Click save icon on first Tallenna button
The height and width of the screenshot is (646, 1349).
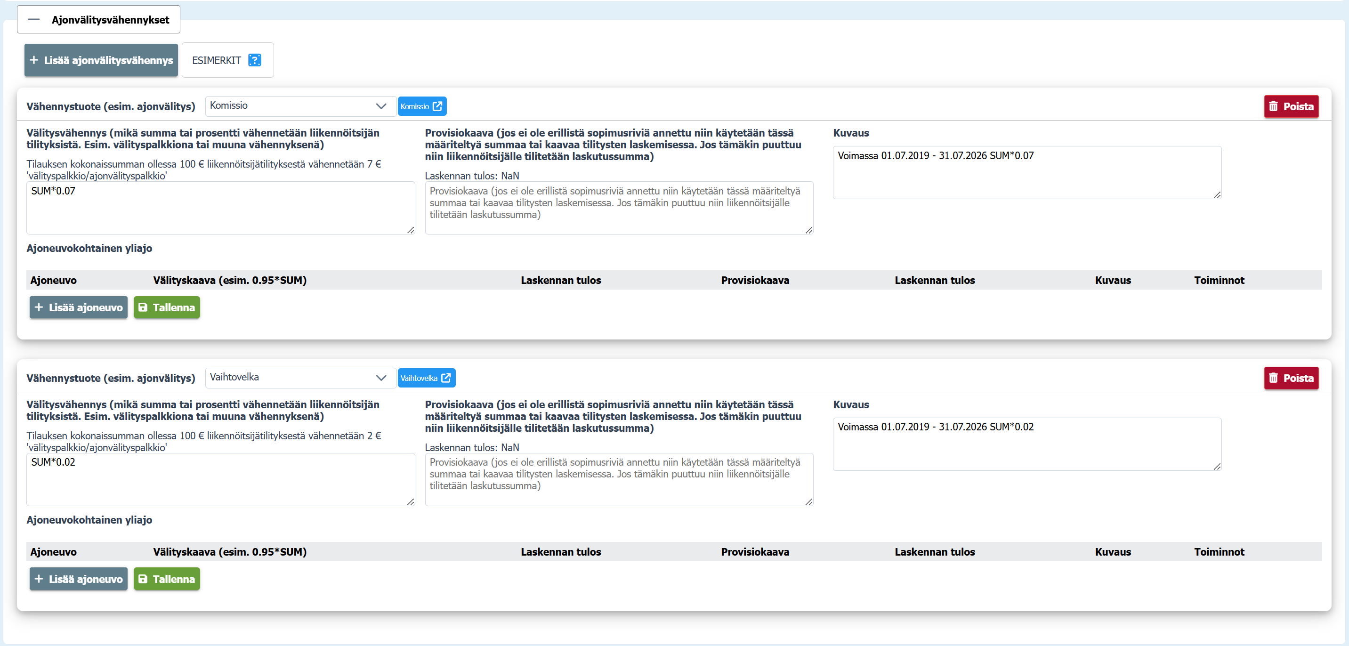[x=143, y=307]
